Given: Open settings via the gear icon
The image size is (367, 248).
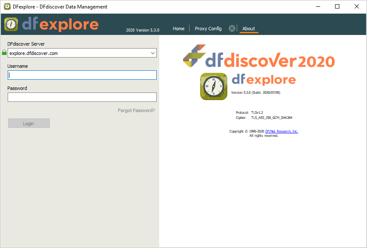Looking at the screenshot, I should 232,29.
